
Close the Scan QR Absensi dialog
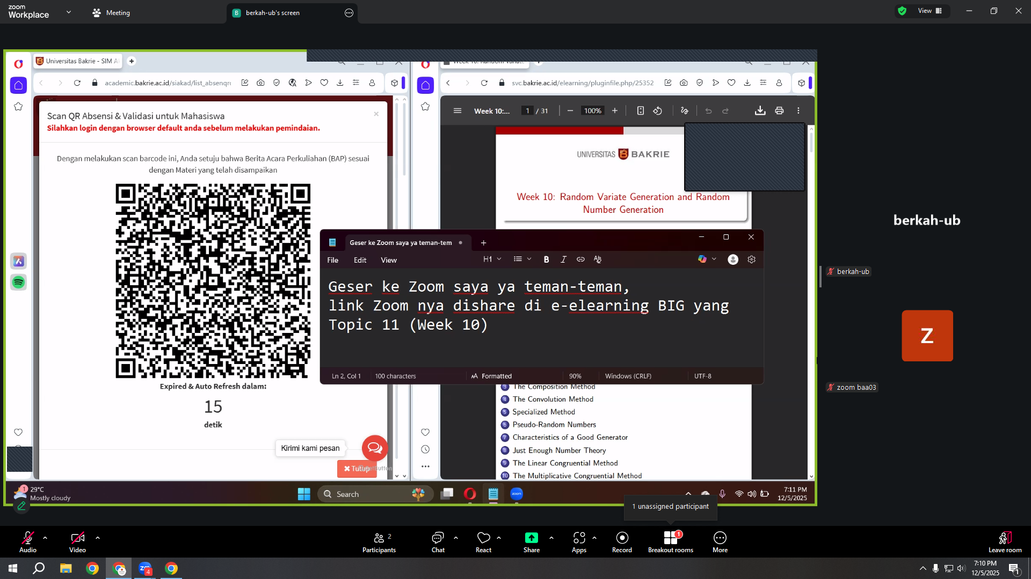coord(376,114)
